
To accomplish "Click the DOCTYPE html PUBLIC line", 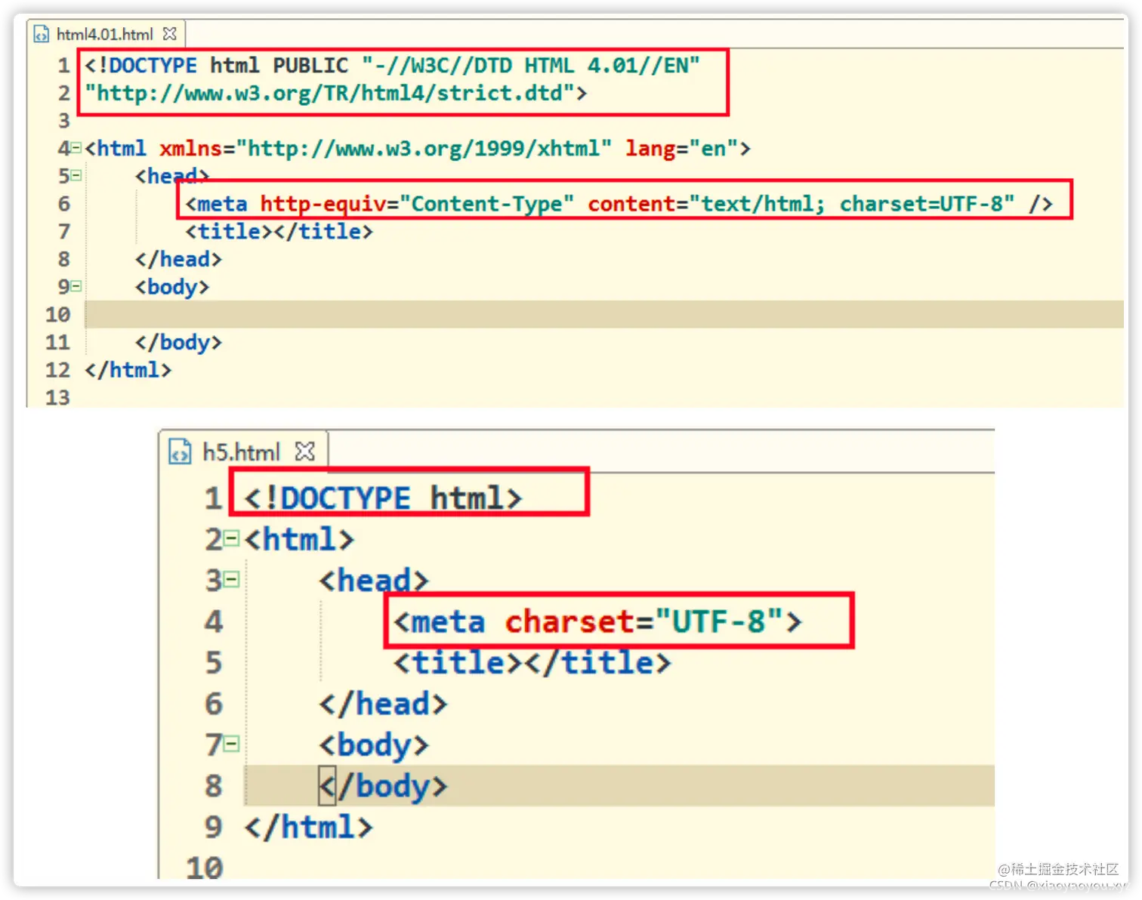I will (393, 66).
